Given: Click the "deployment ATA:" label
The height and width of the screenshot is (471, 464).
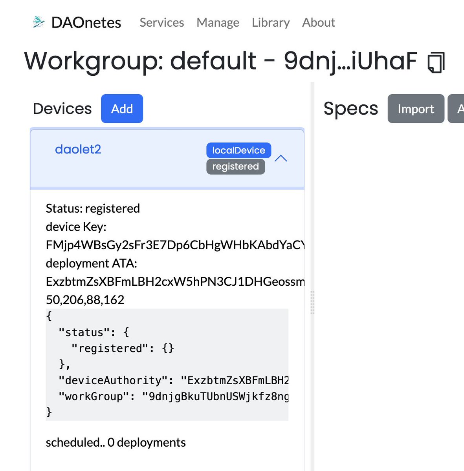Looking at the screenshot, I should [92, 263].
